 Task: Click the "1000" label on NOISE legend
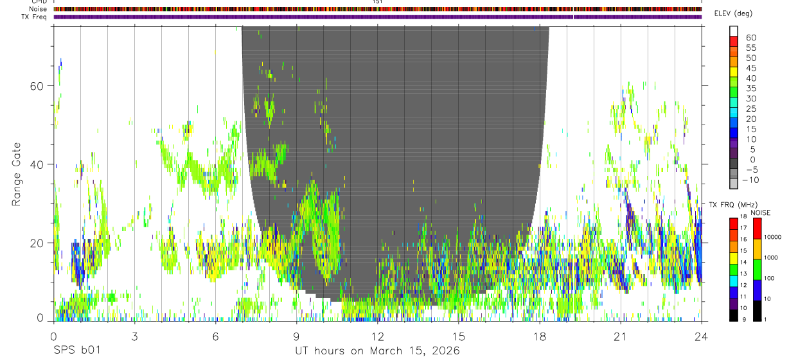[x=772, y=258]
